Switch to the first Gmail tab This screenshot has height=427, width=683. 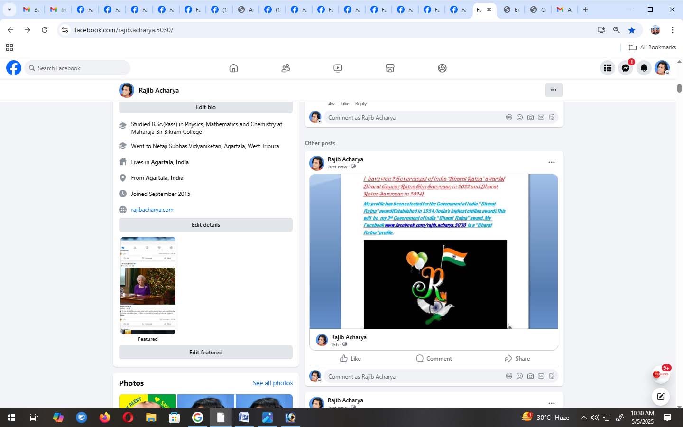31,9
